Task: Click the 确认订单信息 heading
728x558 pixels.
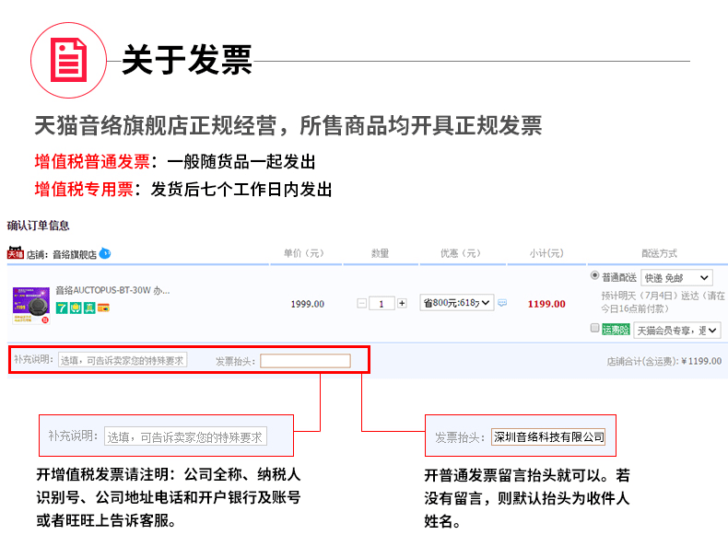Action: point(38,226)
